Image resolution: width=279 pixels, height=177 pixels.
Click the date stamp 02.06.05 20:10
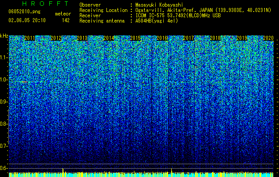point(27,20)
